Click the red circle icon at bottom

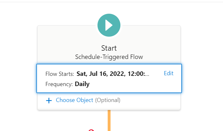[91, 130]
